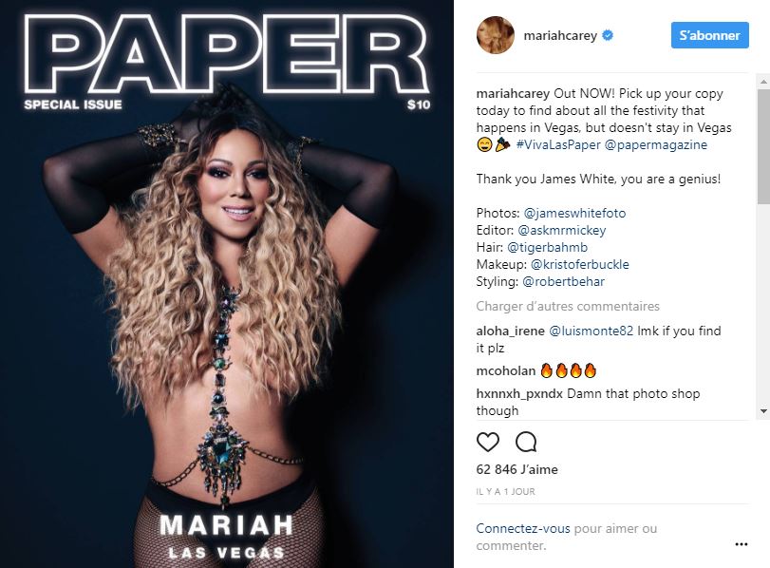
Task: Click the scrollbar down arrow in comments
Action: click(763, 410)
